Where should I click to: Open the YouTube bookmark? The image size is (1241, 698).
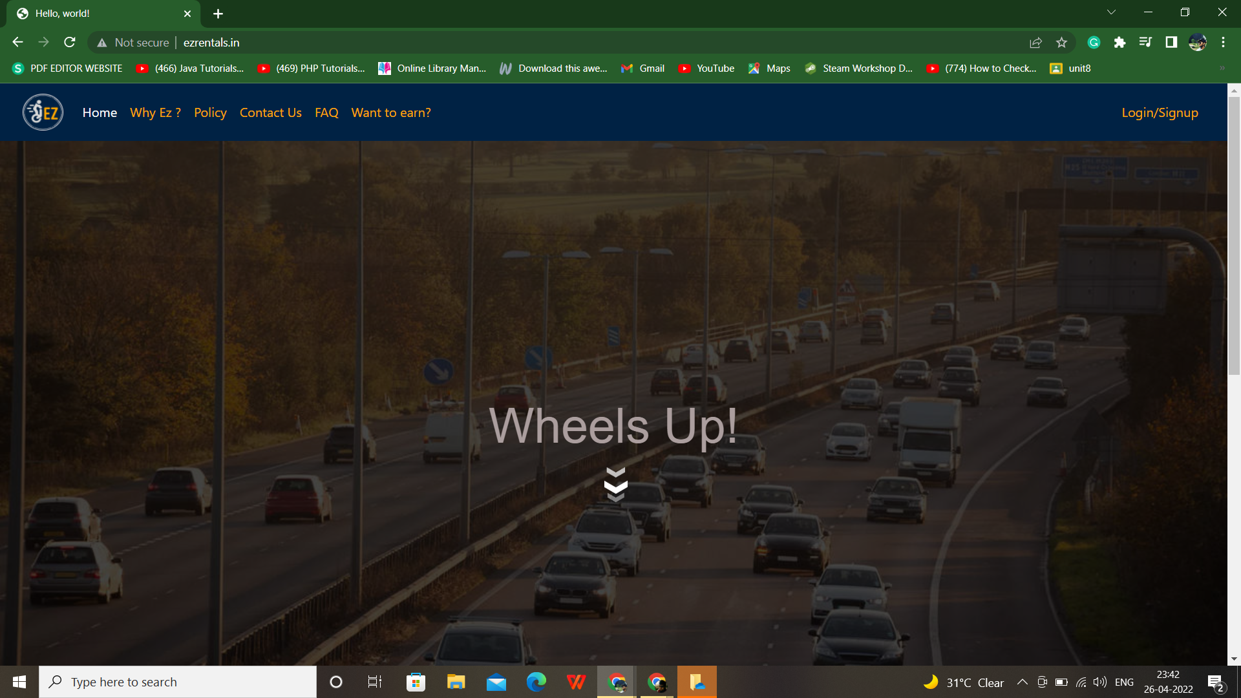point(706,69)
